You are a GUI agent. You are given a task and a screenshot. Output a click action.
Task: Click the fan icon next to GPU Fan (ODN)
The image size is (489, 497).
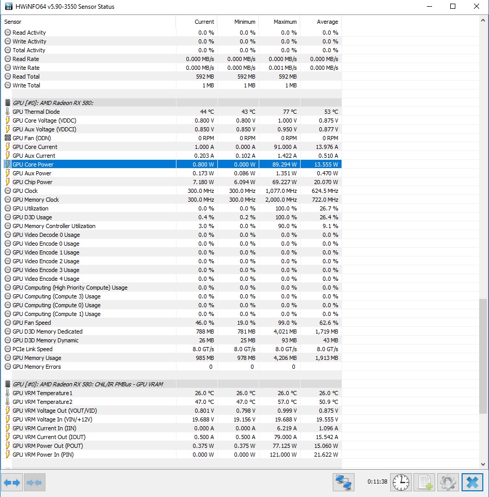pos(8,138)
